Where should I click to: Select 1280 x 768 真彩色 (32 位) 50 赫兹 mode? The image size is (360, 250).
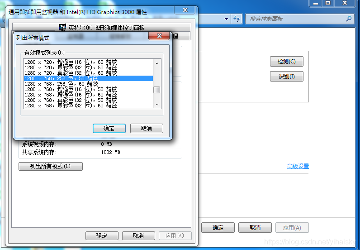point(88,100)
